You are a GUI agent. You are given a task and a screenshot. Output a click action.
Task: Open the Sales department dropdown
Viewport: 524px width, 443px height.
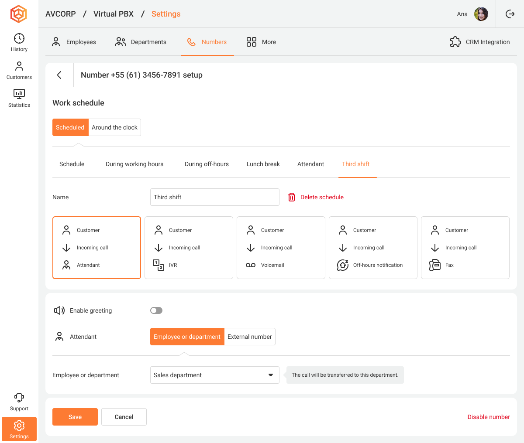(215, 375)
